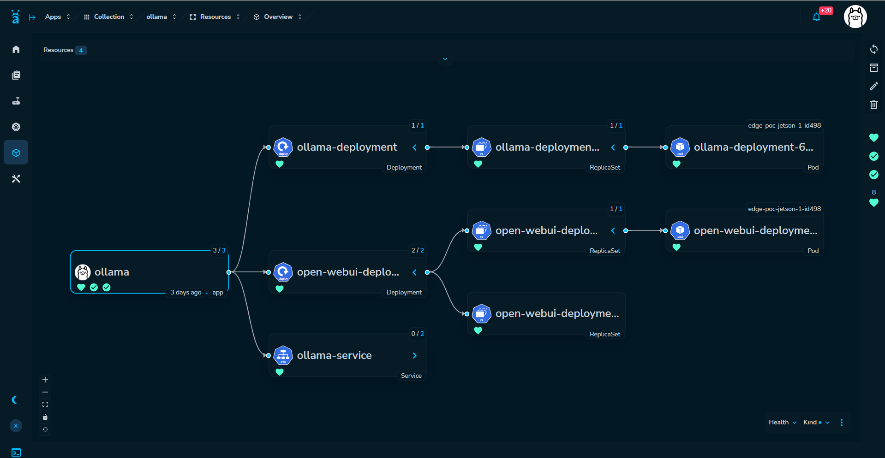Toggle the canvas interactivity lock

pyautogui.click(x=45, y=417)
